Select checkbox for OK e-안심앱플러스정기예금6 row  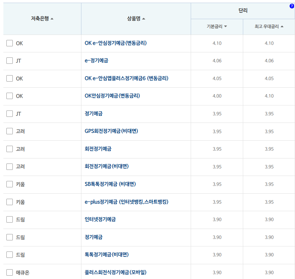click(10, 78)
